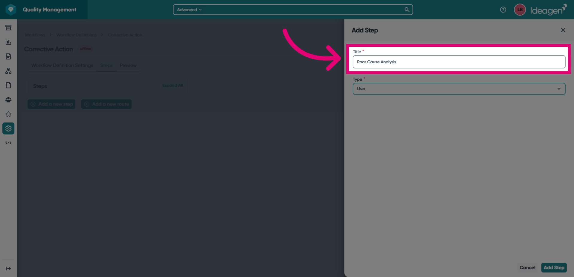Go to Workflows breadcrumb
574x277 pixels.
coord(35,35)
